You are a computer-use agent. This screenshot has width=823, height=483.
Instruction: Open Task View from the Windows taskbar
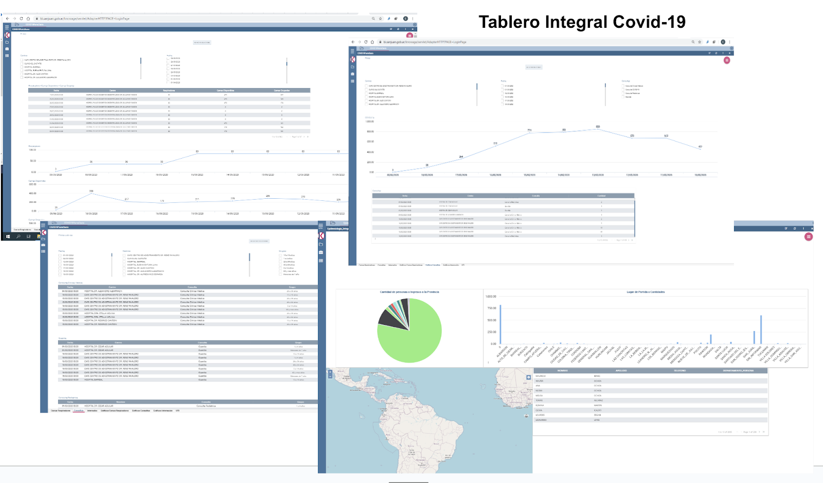[x=29, y=236]
